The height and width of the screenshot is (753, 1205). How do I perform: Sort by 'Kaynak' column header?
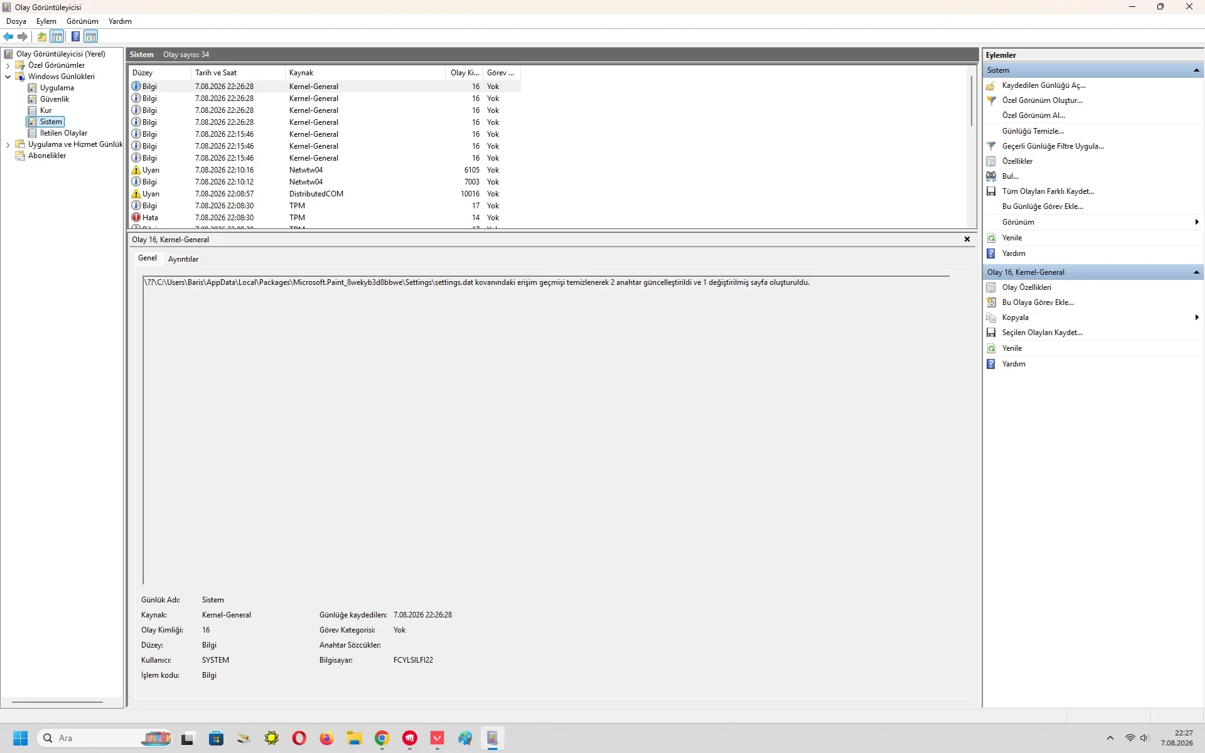(365, 73)
